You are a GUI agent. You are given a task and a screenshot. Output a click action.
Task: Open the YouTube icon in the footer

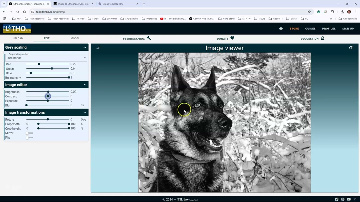[x=349, y=199]
